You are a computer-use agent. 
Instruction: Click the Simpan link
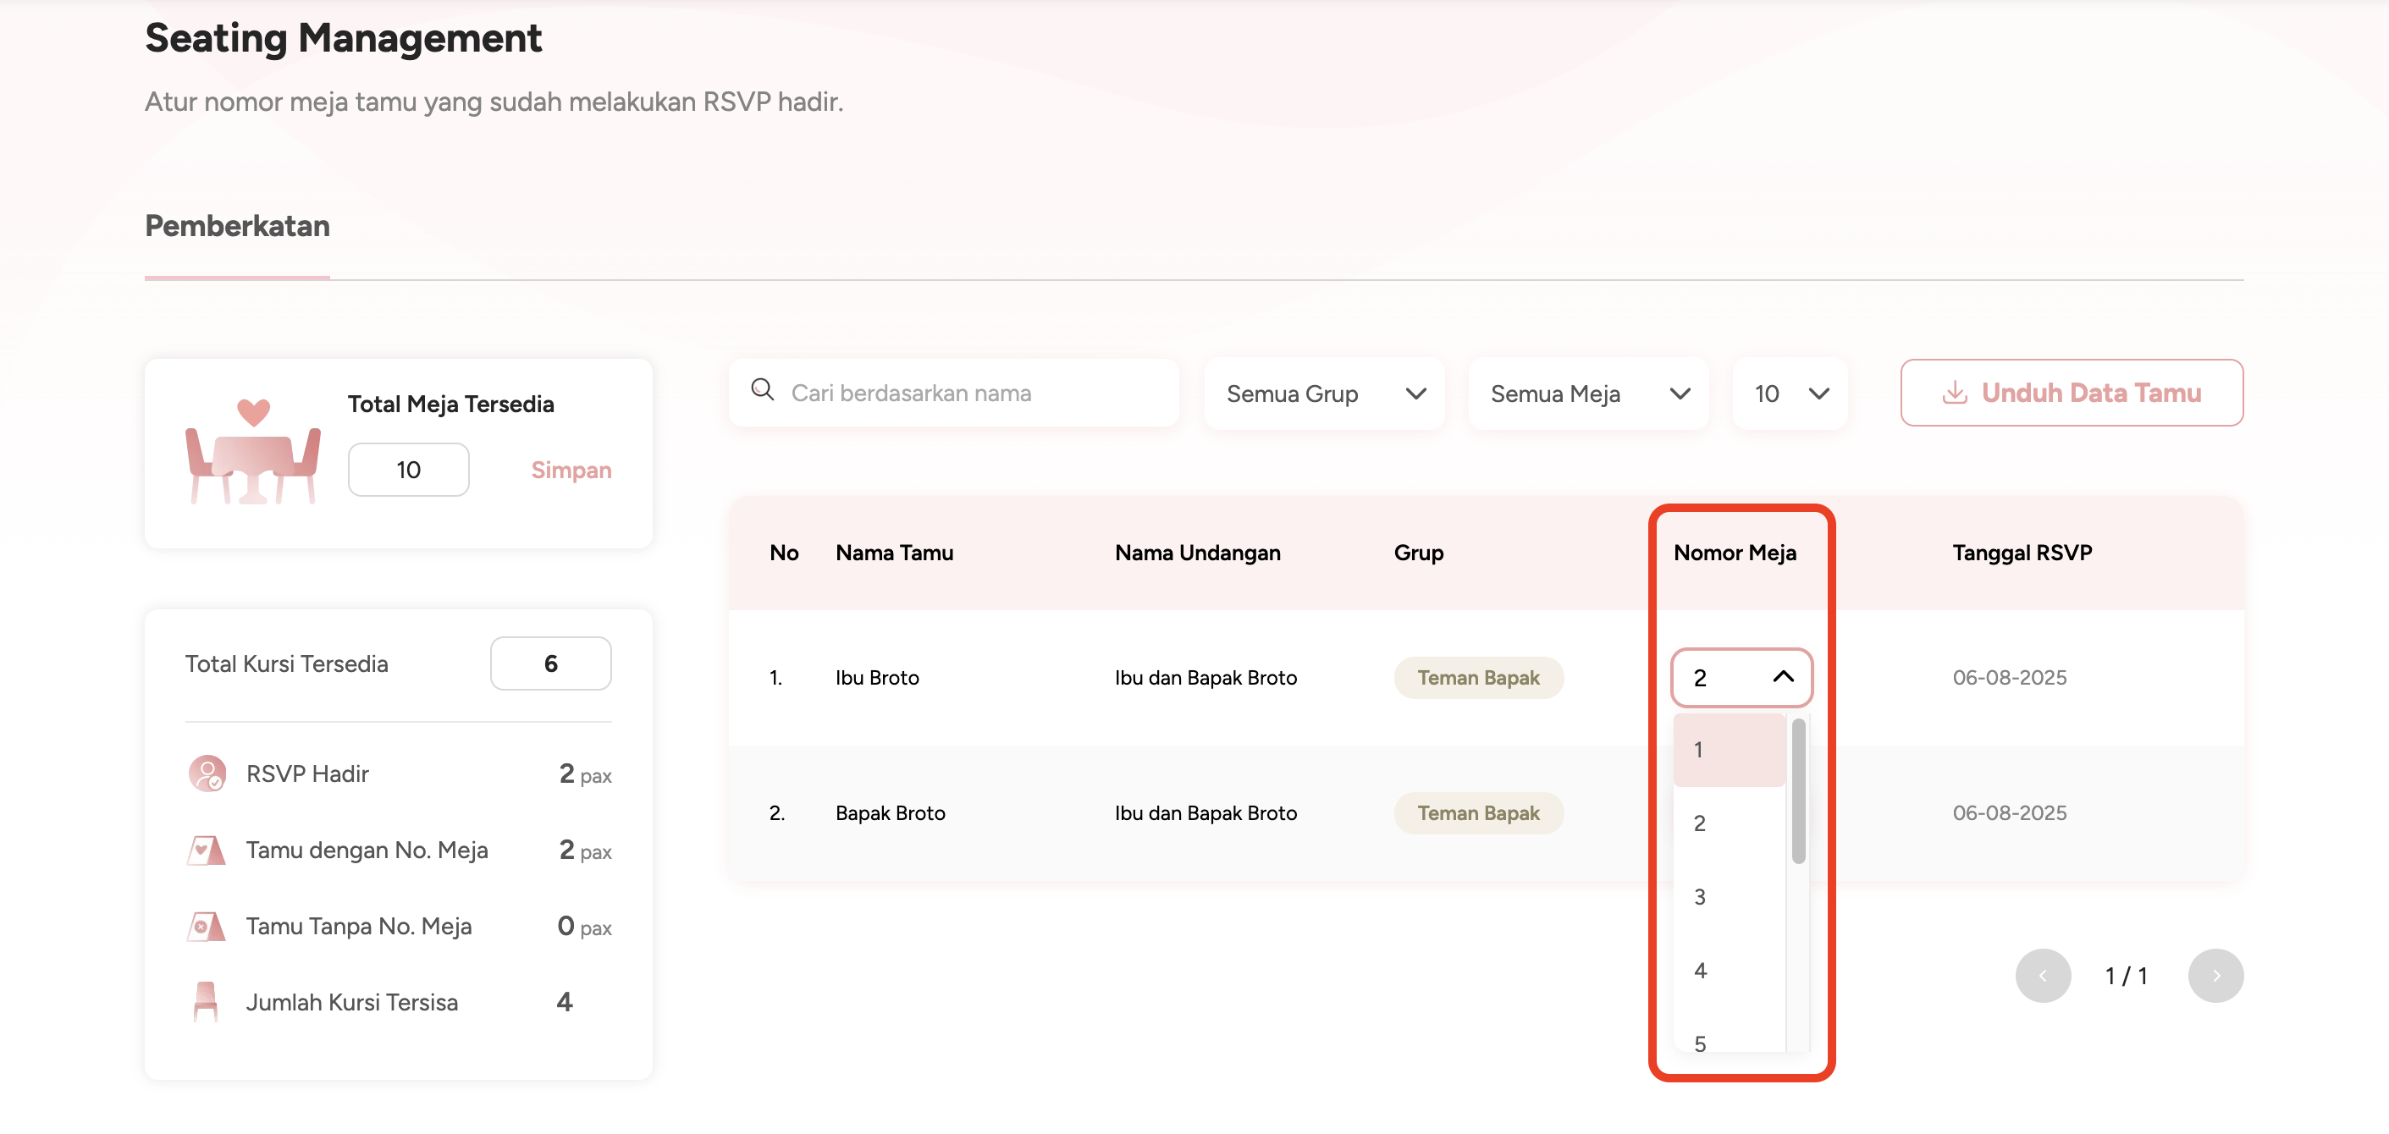[571, 471]
